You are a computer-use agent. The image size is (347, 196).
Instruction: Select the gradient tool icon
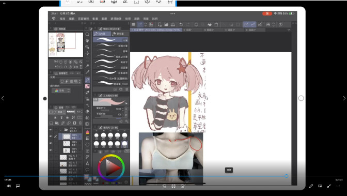[x=87, y=139]
